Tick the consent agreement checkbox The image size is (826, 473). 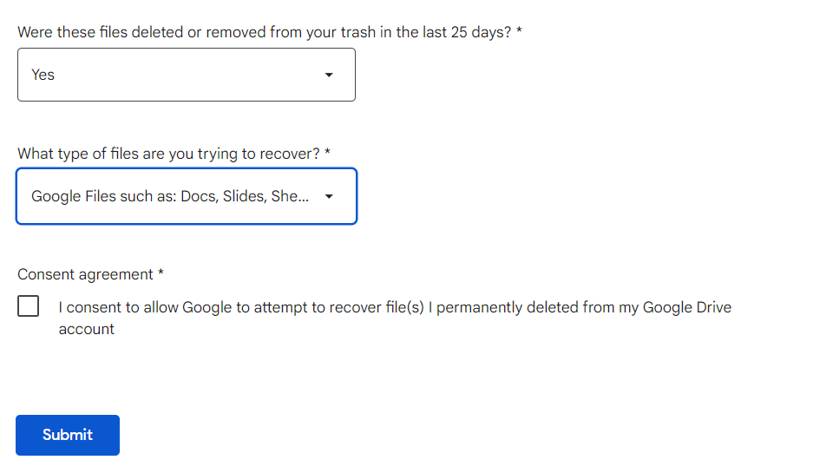(29, 306)
